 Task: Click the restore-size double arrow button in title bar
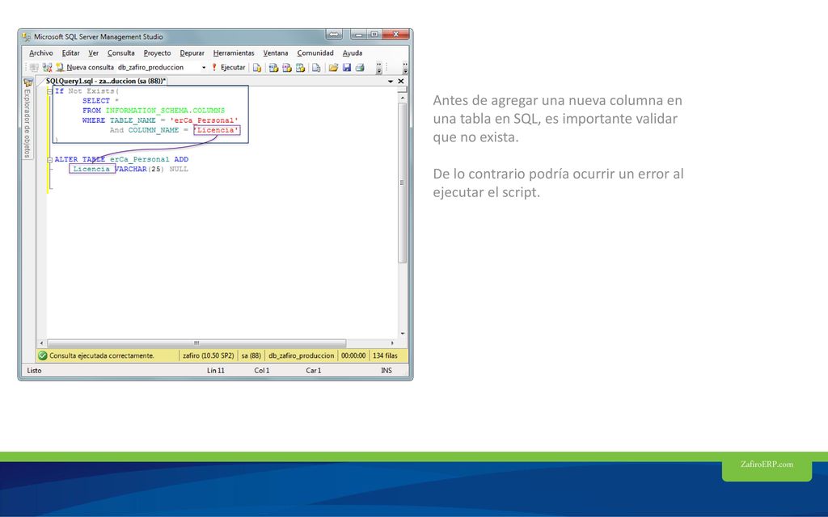334,34
